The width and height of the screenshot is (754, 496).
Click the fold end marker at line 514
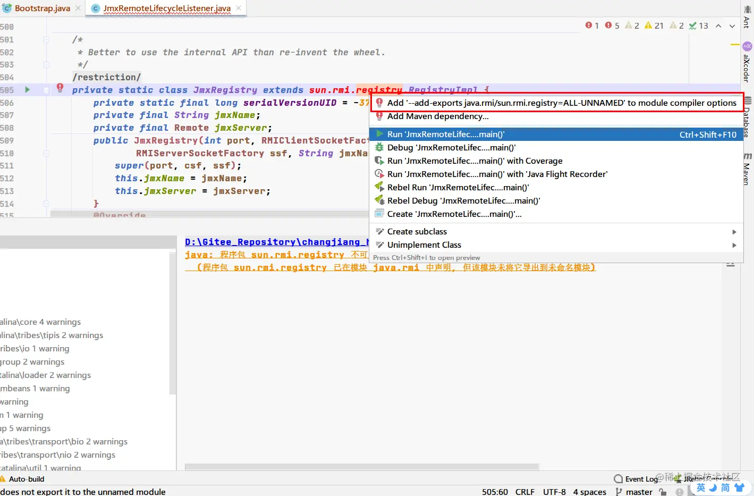coord(46,204)
